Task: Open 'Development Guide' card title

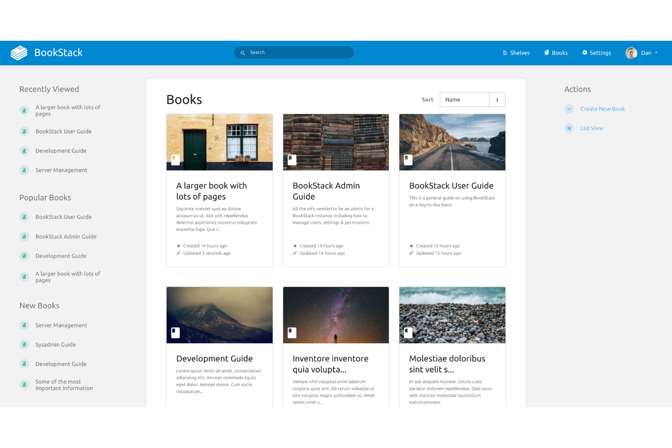Action: [214, 359]
